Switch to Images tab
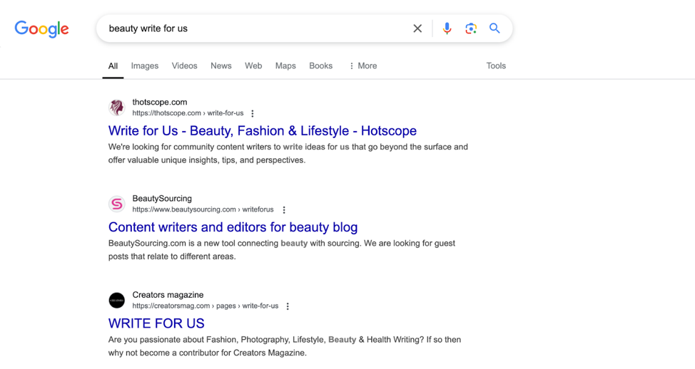This screenshot has width=695, height=369. (x=145, y=66)
